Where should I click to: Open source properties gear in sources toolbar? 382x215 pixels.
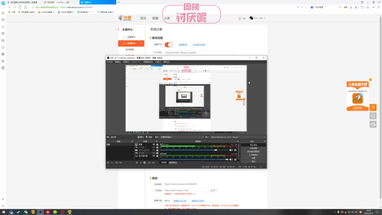[x=145, y=162]
